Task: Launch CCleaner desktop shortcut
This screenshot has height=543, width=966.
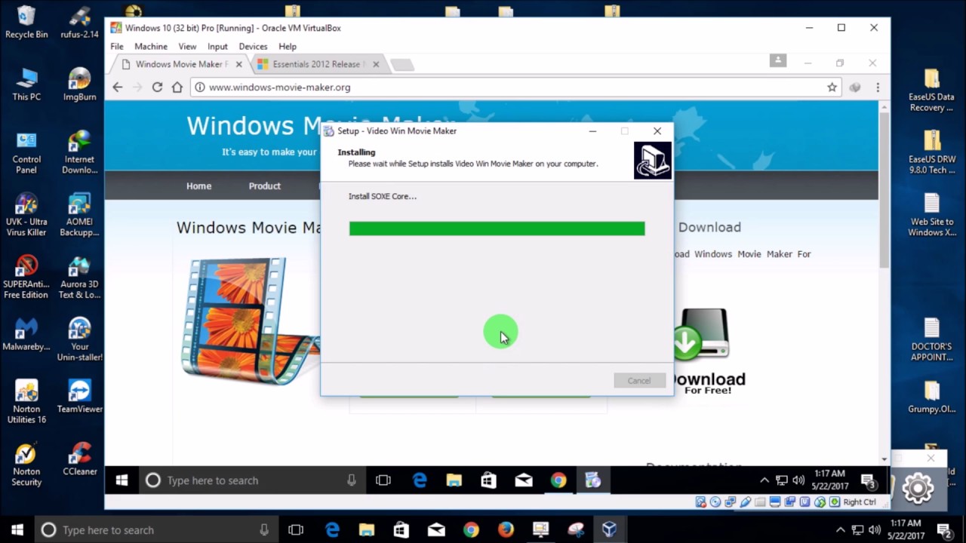Action: pyautogui.click(x=79, y=460)
